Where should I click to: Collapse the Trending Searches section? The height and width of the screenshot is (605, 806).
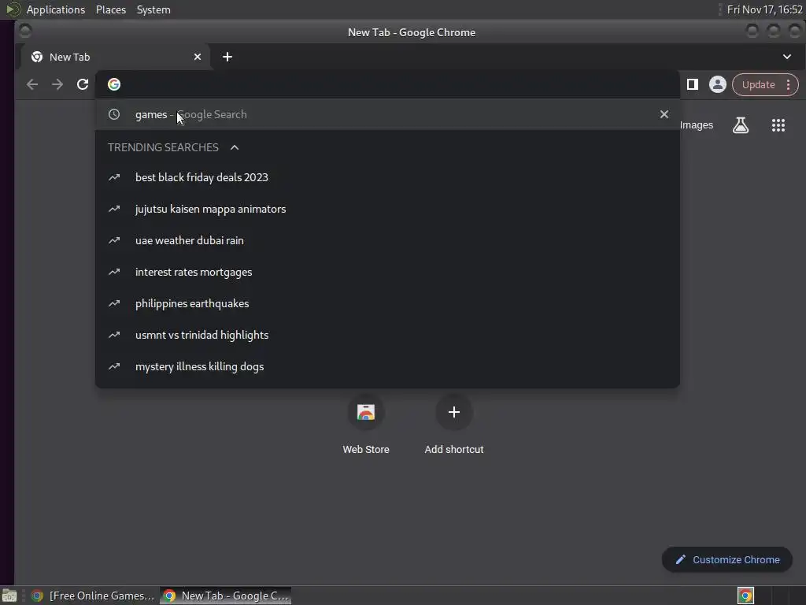[235, 147]
